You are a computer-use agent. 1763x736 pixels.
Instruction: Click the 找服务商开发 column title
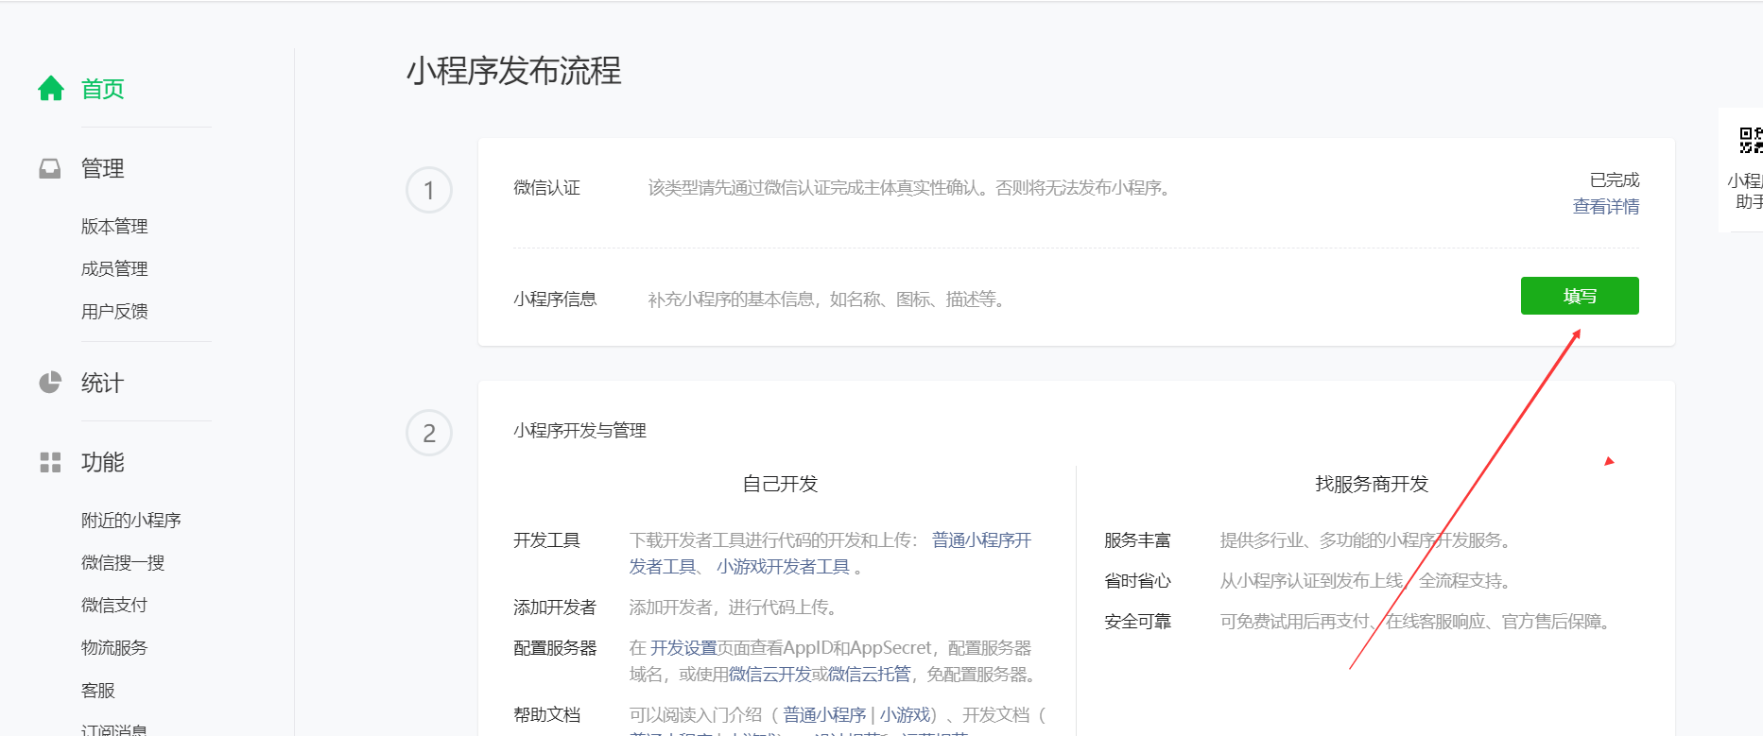point(1372,484)
